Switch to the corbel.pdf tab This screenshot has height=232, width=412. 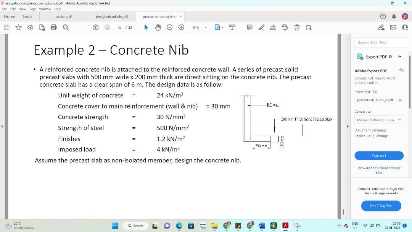click(64, 16)
